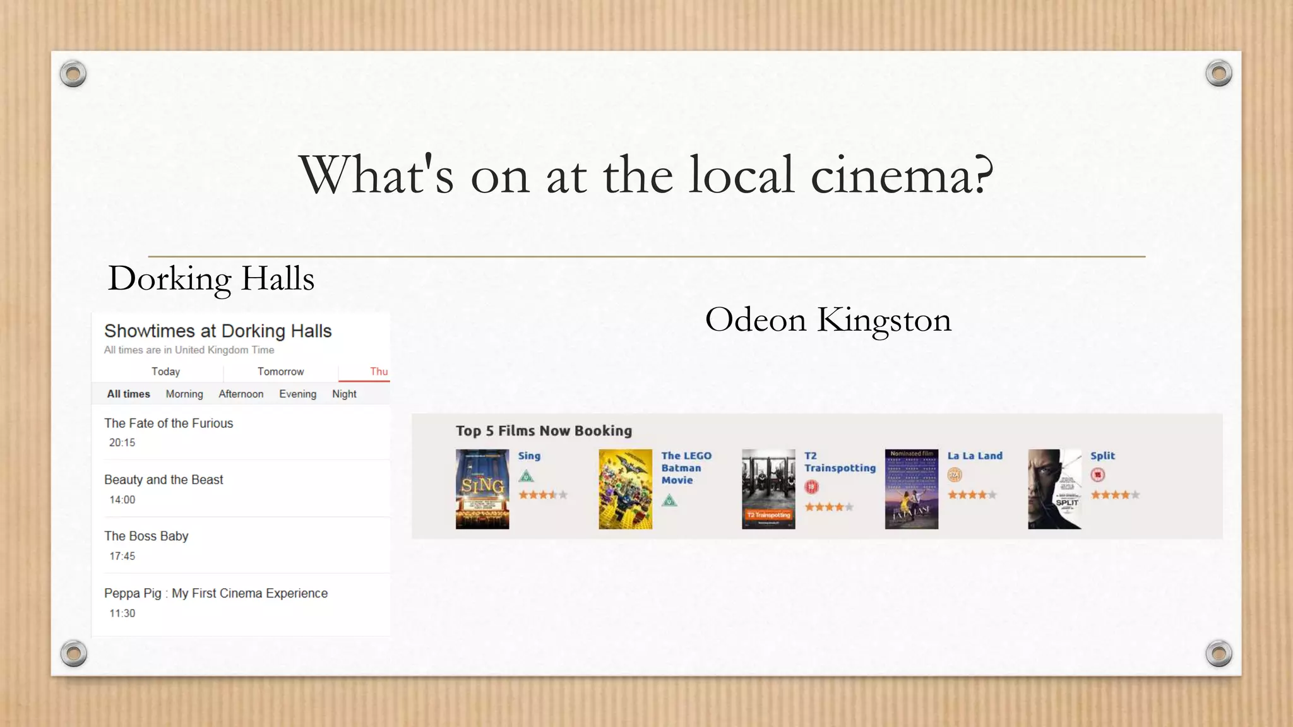Click the Sing star rating
This screenshot has width=1293, height=727.
543,495
